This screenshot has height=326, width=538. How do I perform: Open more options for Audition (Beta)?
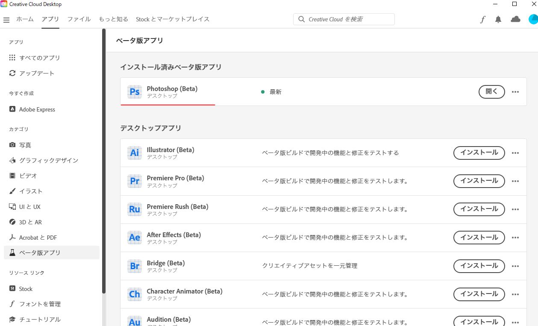(515, 322)
